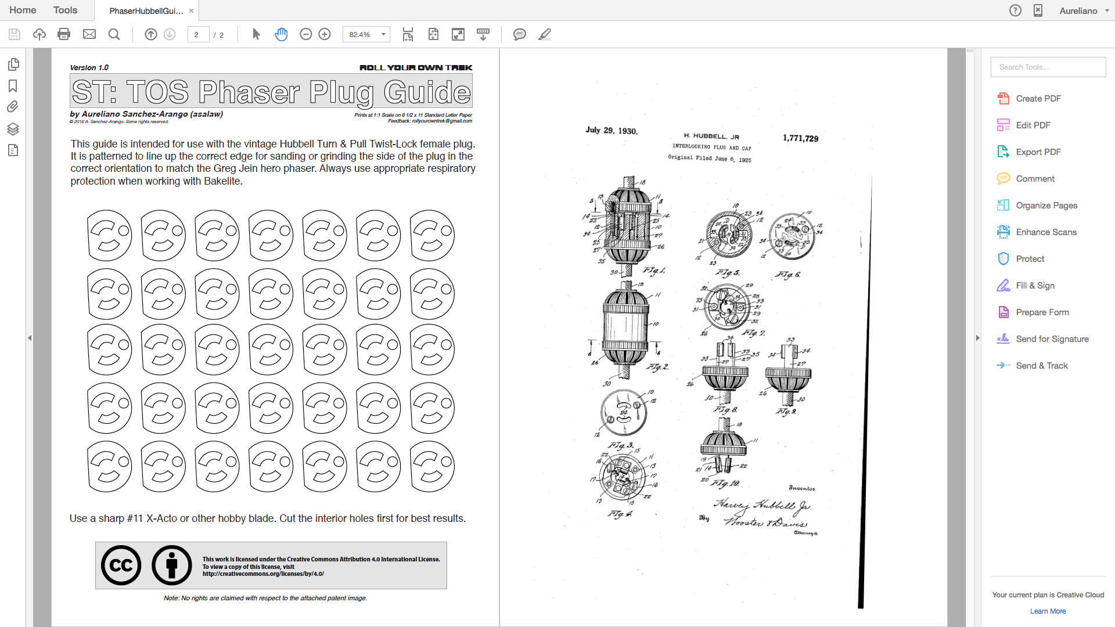Click the patent number 1,771,729
The height and width of the screenshot is (627, 1115).
pos(800,138)
